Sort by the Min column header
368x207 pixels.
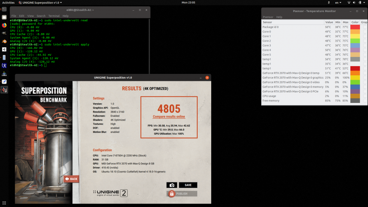338,22
